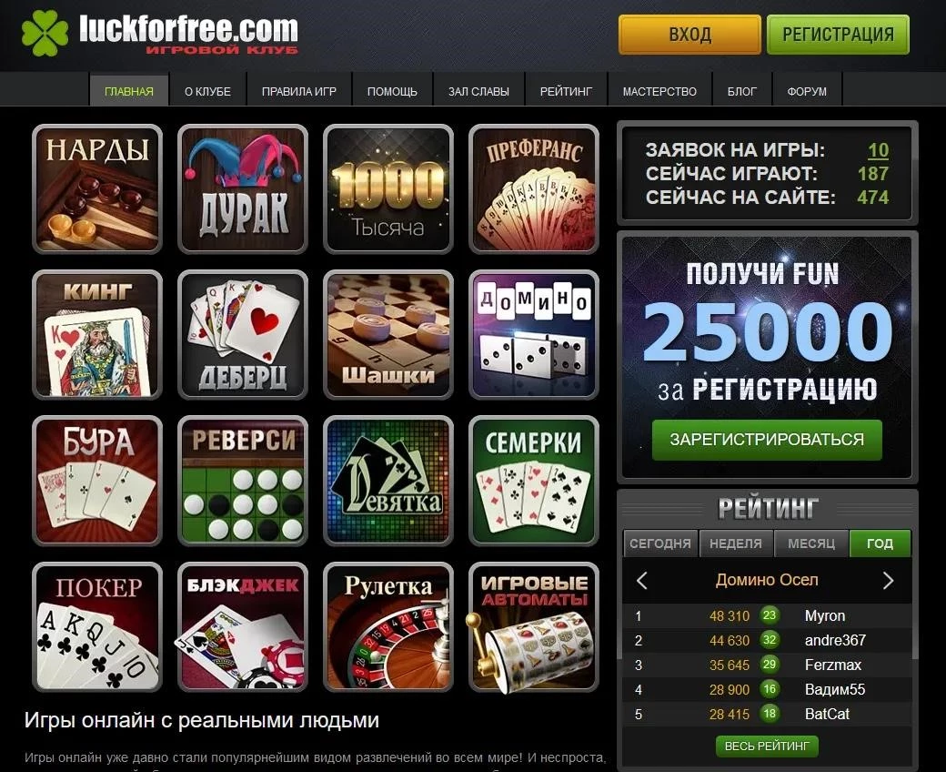Open the Нарды backgammon game icon
Image resolution: width=946 pixels, height=772 pixels.
click(x=97, y=189)
